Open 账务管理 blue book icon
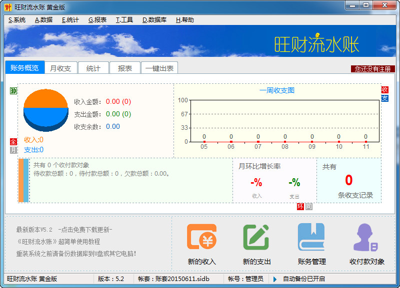The image size is (400, 288). point(311,237)
